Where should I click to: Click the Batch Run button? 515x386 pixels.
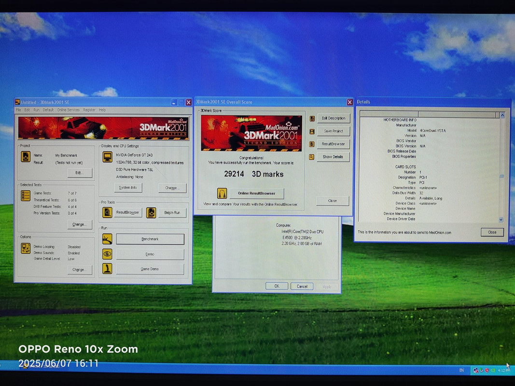click(x=172, y=213)
